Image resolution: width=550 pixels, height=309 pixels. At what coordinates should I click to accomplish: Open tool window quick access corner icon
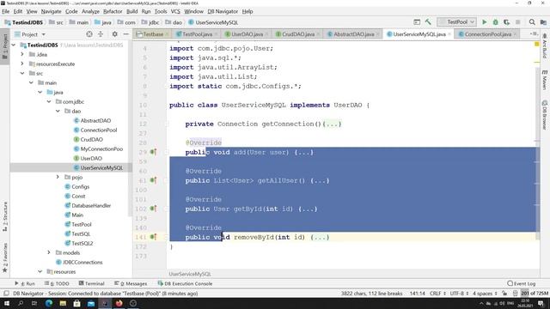[x=6, y=294]
